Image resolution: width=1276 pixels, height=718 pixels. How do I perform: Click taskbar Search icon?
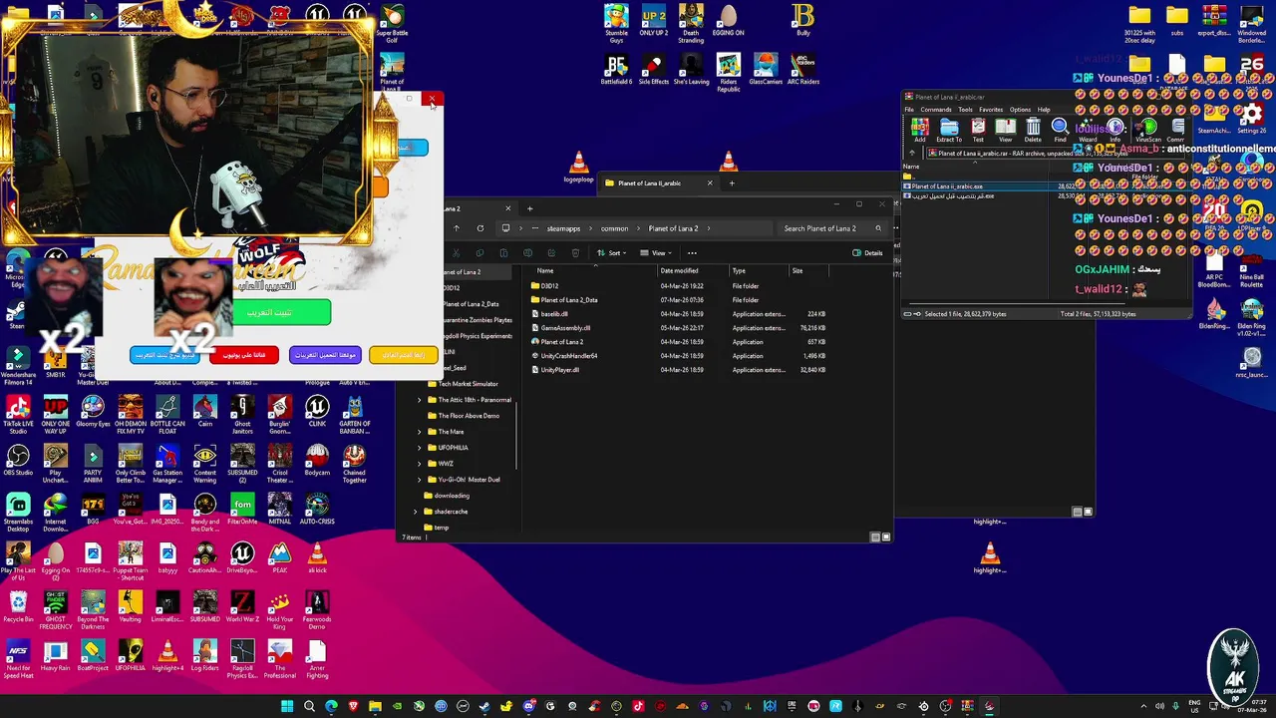coord(309,706)
